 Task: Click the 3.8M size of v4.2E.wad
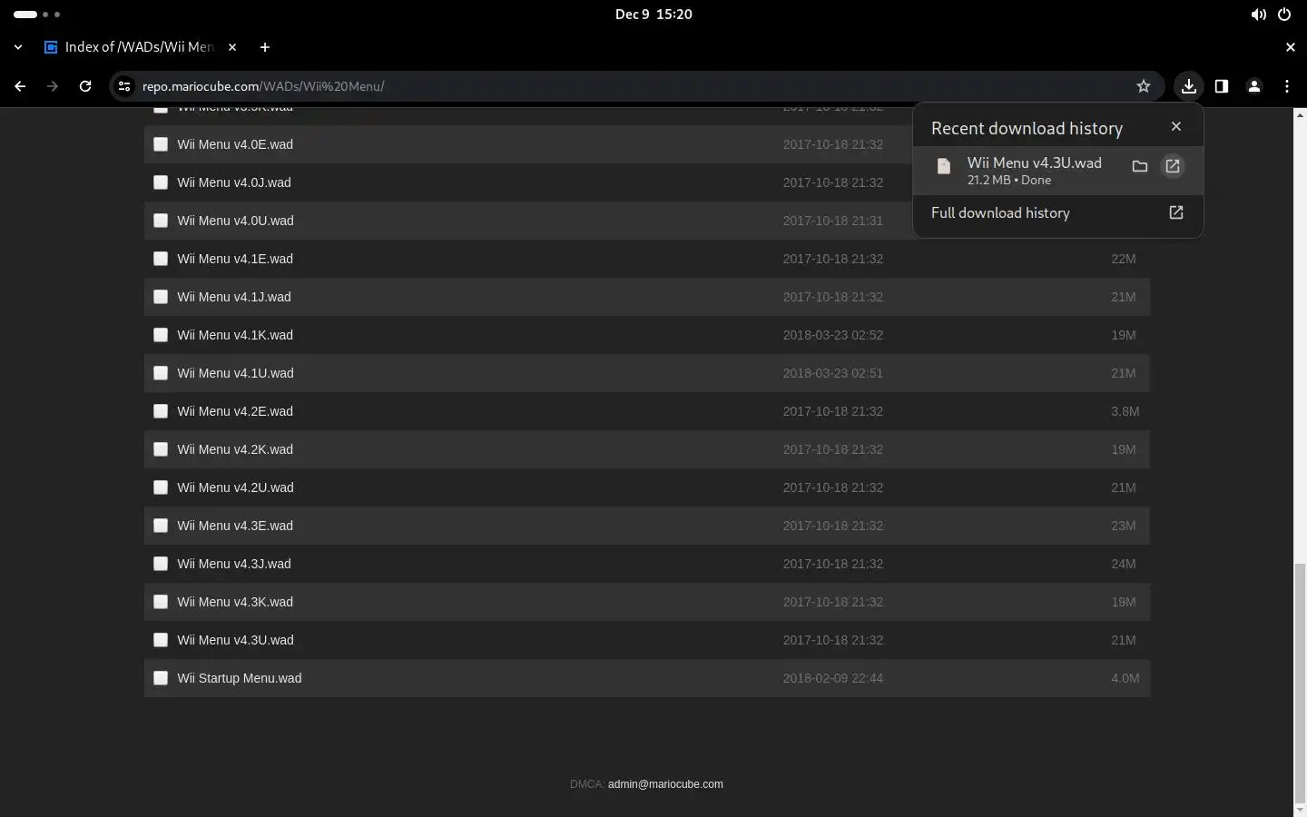click(1125, 411)
